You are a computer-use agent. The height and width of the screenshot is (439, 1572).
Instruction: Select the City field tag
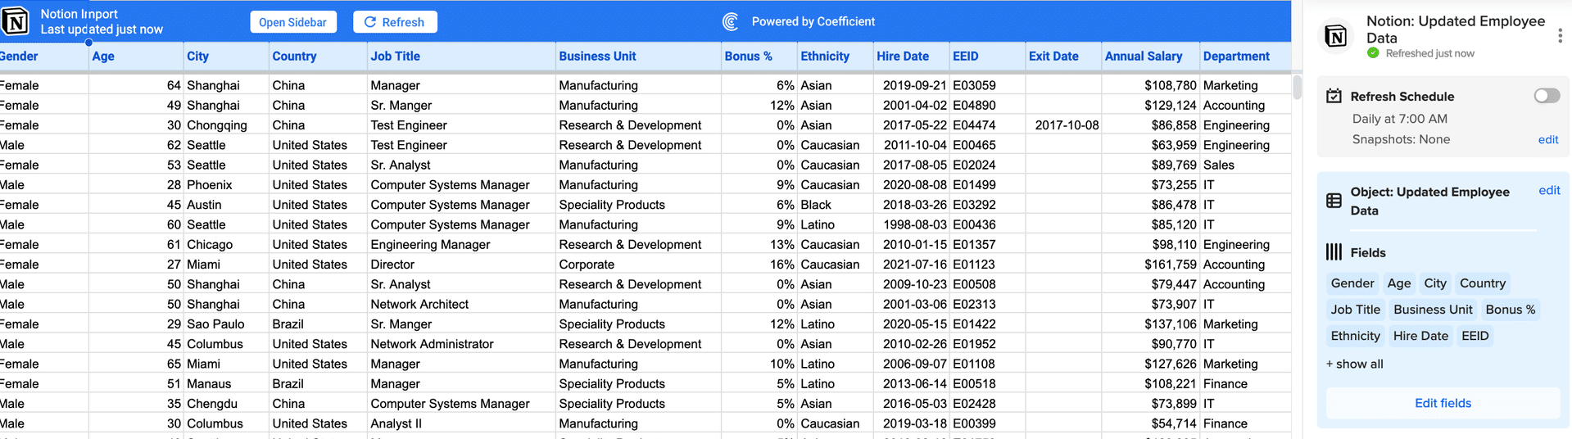coord(1435,283)
